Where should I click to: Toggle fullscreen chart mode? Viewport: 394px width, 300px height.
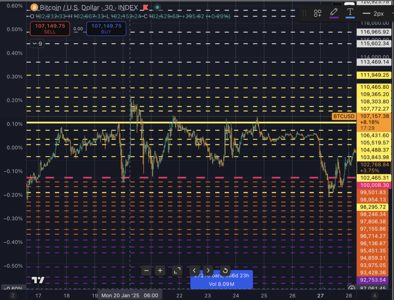177,270
